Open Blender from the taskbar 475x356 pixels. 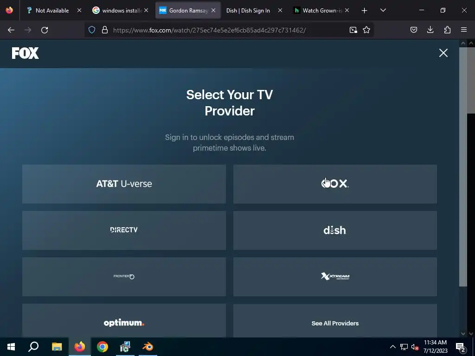point(148,347)
